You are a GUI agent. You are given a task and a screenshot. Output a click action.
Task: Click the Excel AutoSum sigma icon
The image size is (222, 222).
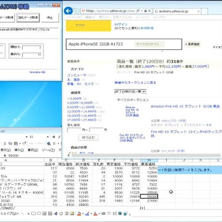[55, 143]
